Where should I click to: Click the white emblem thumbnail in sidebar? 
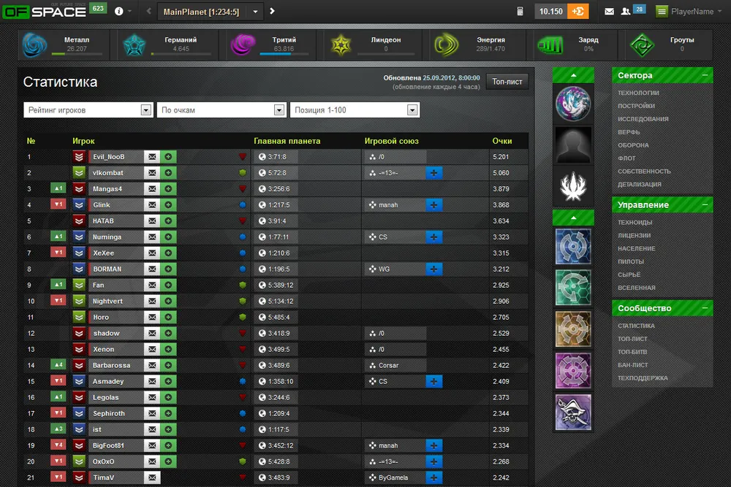click(x=573, y=185)
